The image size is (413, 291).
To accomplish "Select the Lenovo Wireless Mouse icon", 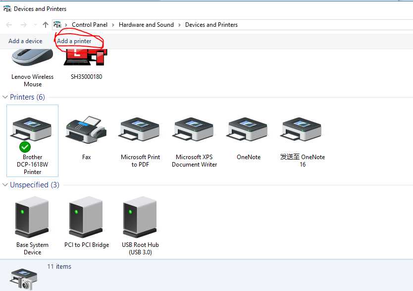I will pyautogui.click(x=32, y=57).
